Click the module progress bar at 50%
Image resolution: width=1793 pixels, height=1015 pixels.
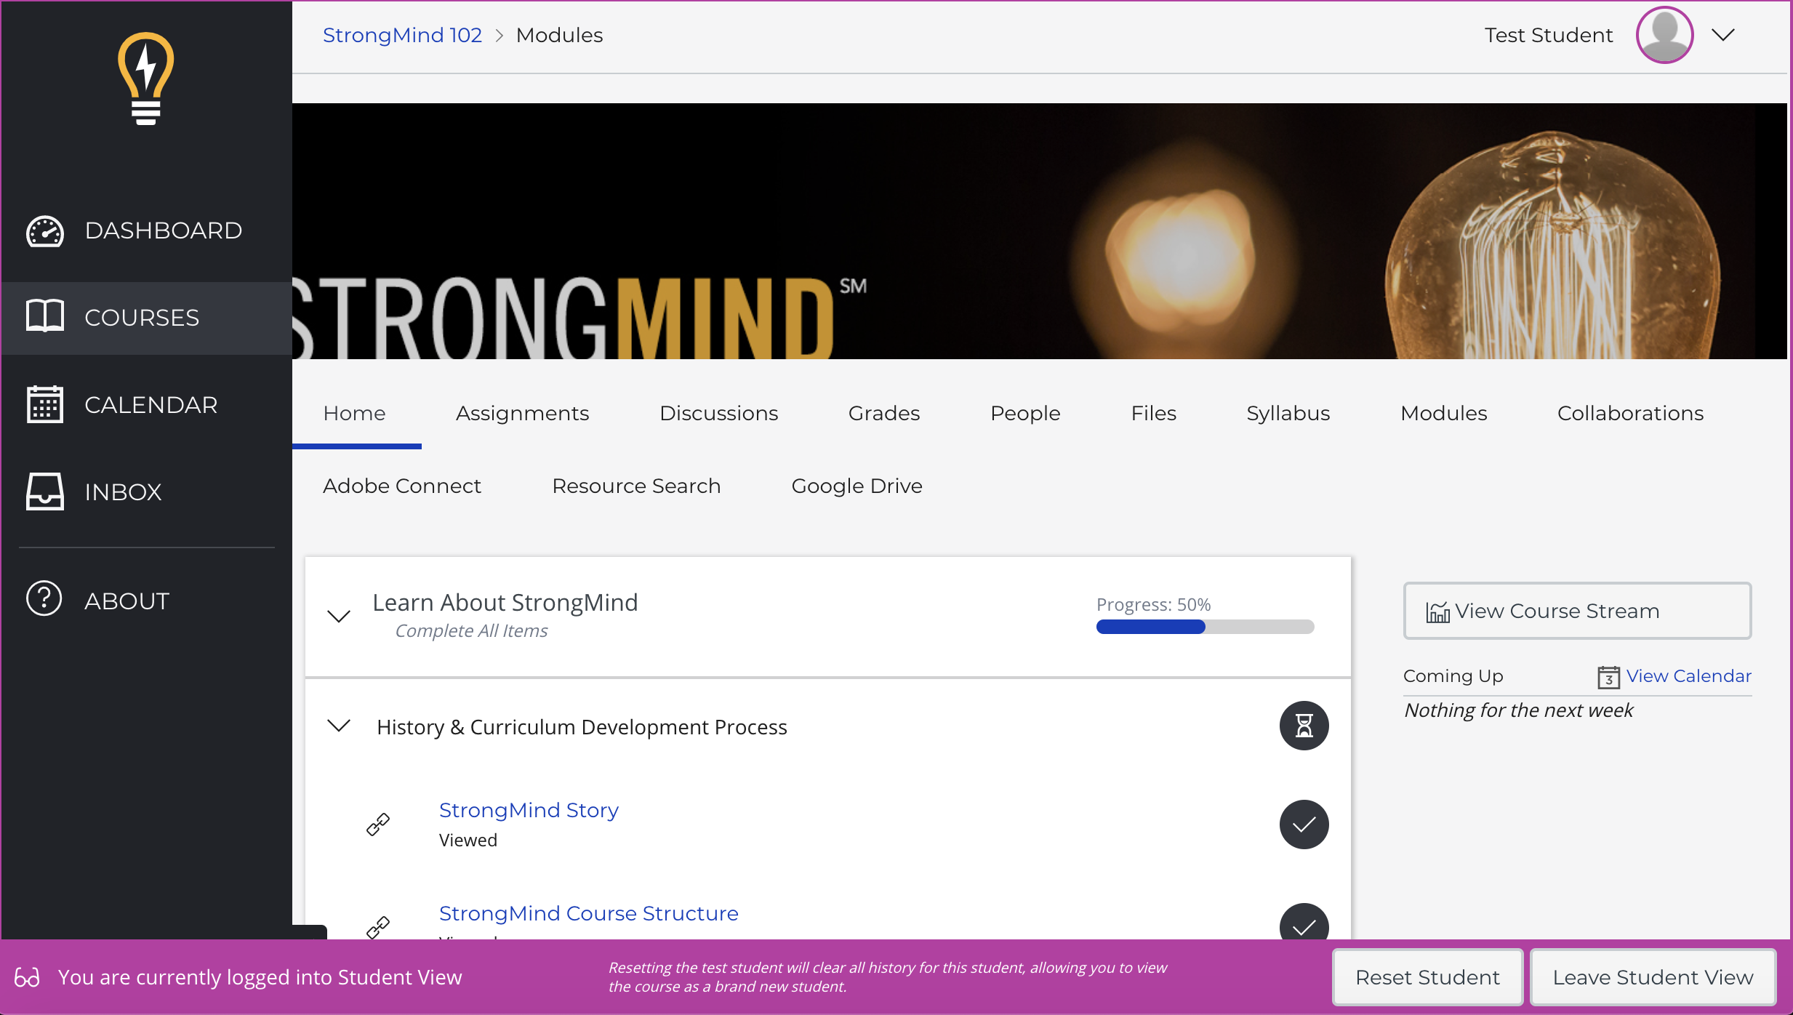(x=1205, y=627)
